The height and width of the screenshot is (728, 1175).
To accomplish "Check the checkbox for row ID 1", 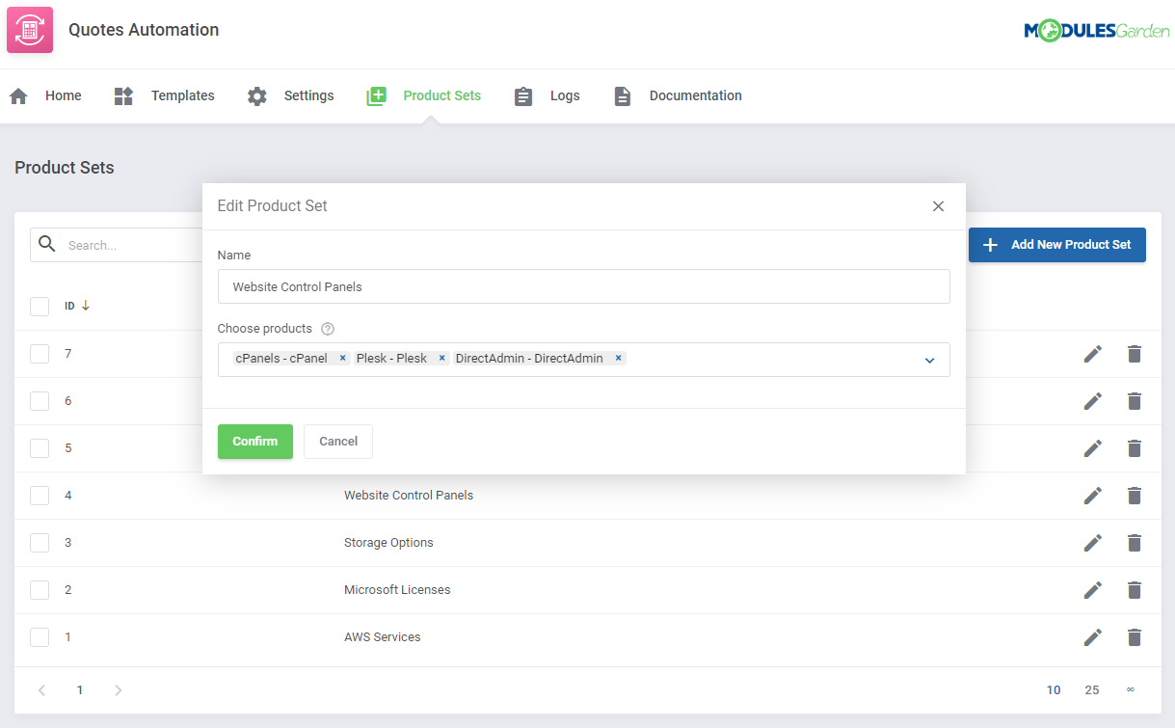I will coord(40,637).
